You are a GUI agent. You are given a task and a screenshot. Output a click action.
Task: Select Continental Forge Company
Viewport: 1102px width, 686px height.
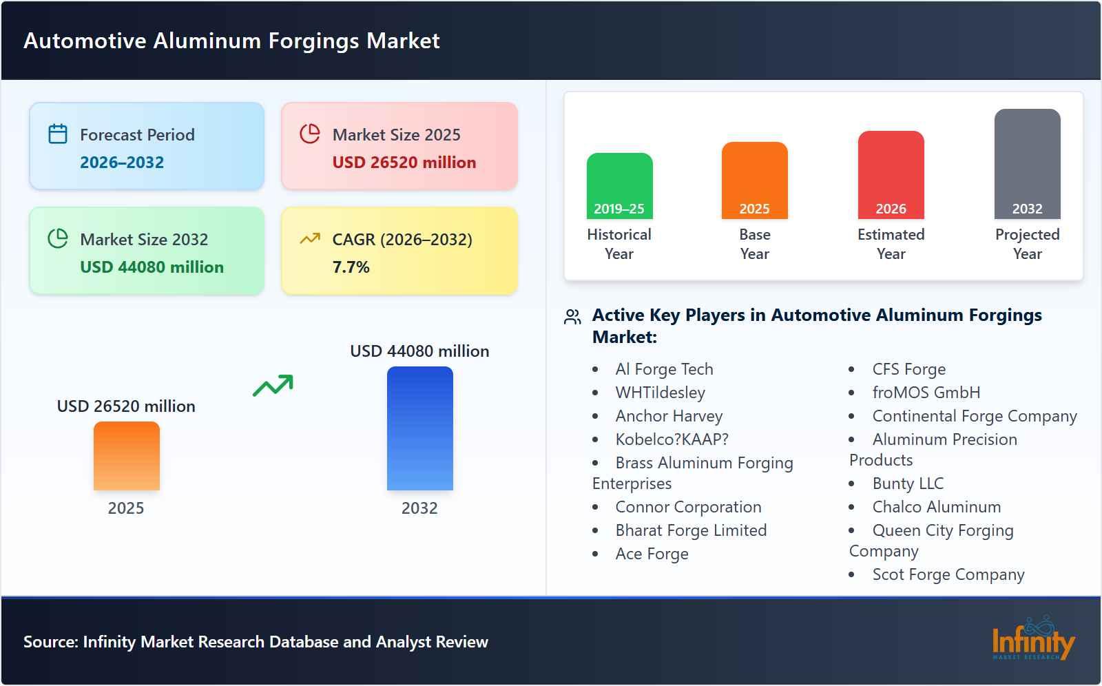pos(975,416)
